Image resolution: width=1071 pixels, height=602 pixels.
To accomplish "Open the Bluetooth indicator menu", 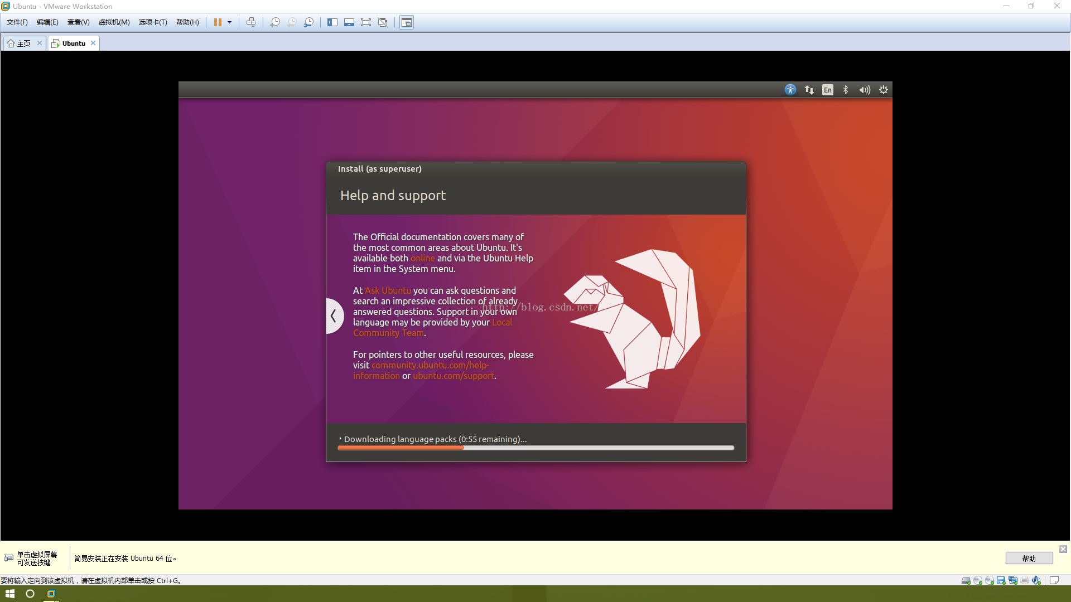I will (x=846, y=90).
